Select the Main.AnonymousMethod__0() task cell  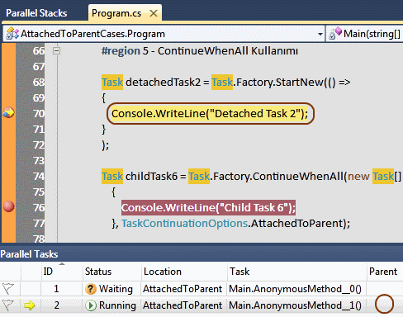click(x=295, y=289)
